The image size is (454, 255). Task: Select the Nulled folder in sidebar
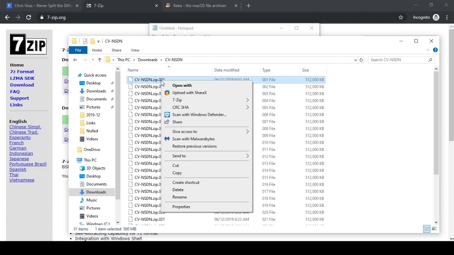coord(92,131)
